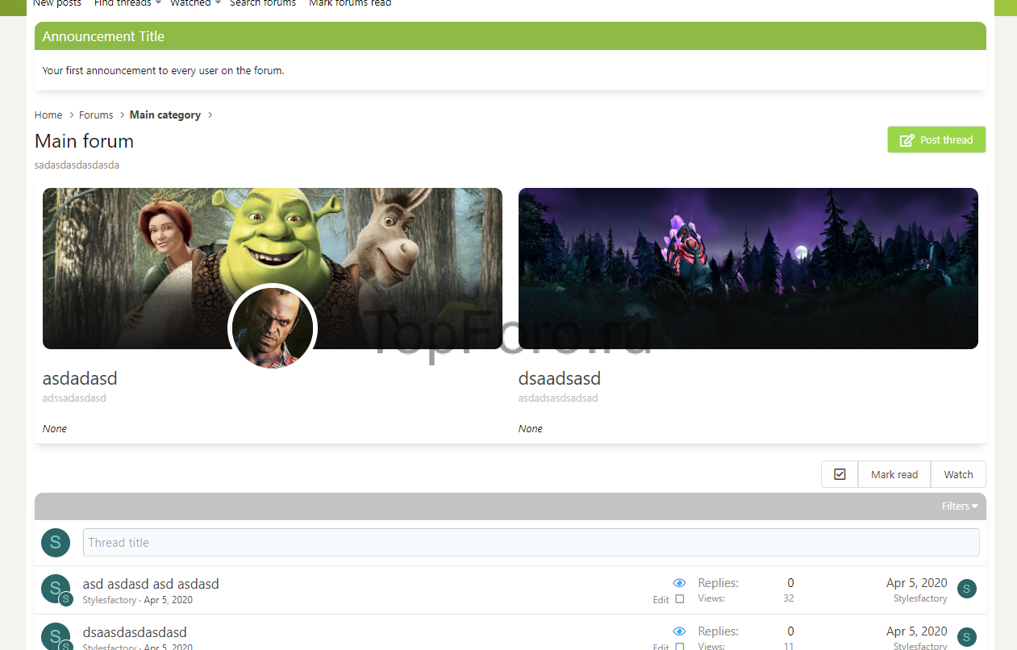Open Stylesfactory author link under 'asd asdasd'

[x=110, y=600]
